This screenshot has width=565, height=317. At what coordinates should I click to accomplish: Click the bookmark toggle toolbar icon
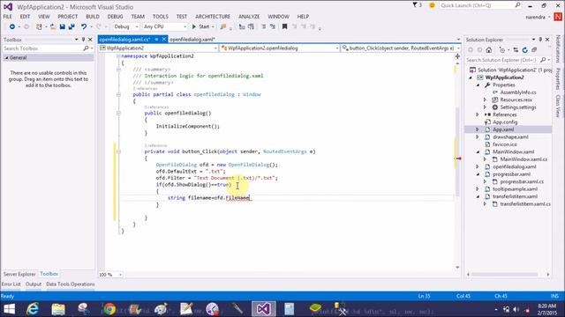coord(284,26)
